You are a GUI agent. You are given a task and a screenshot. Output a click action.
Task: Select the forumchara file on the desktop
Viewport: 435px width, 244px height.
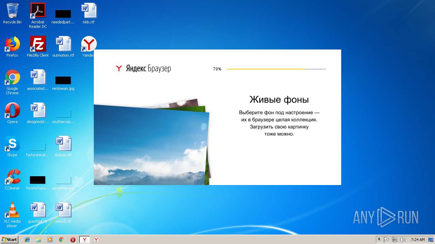(38, 183)
